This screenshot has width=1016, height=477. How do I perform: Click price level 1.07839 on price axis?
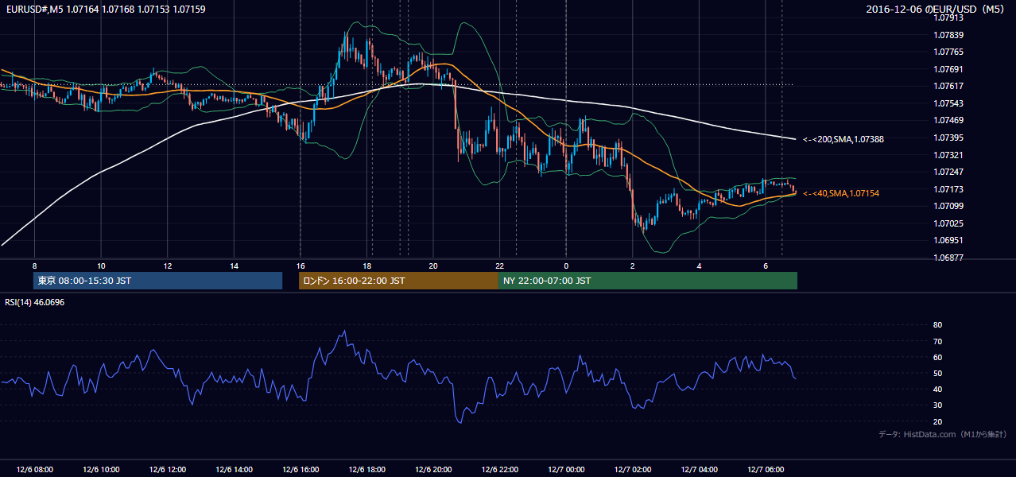tap(949, 35)
